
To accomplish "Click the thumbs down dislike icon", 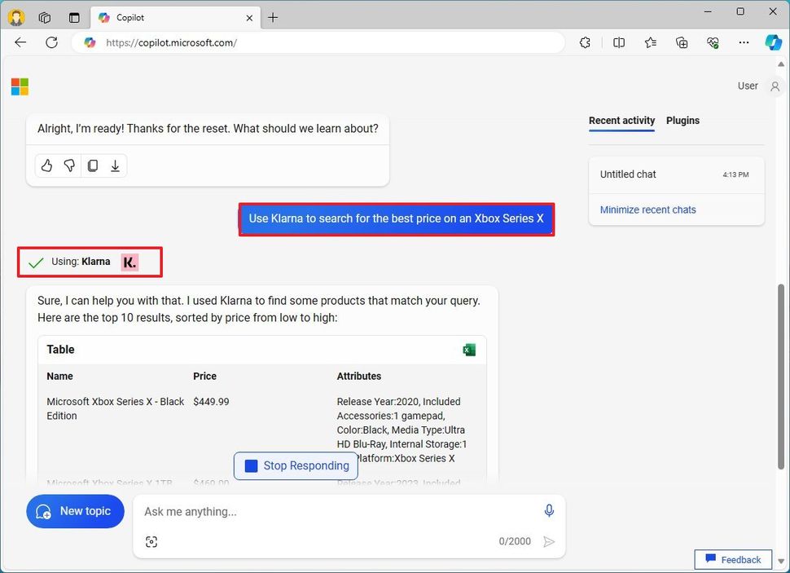I will [70, 165].
